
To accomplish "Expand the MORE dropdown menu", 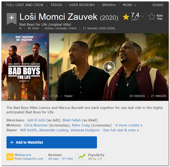I will [129, 5].
